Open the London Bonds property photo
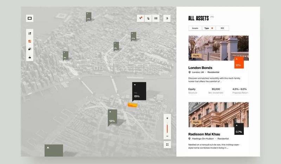 pyautogui.click(x=218, y=48)
